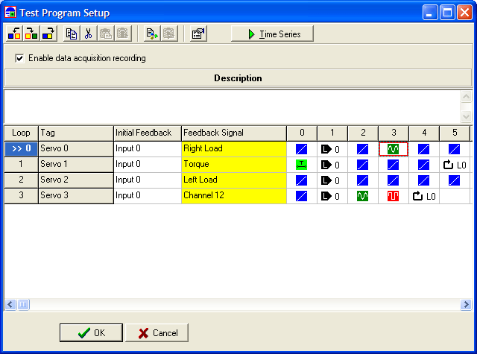Click the horizontal scrollbar left arrow
Viewport: 477px width, 354px height.
coord(10,304)
